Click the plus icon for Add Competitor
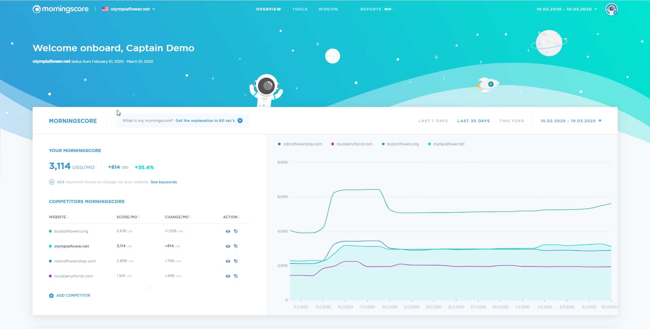This screenshot has height=329, width=650. tap(51, 296)
